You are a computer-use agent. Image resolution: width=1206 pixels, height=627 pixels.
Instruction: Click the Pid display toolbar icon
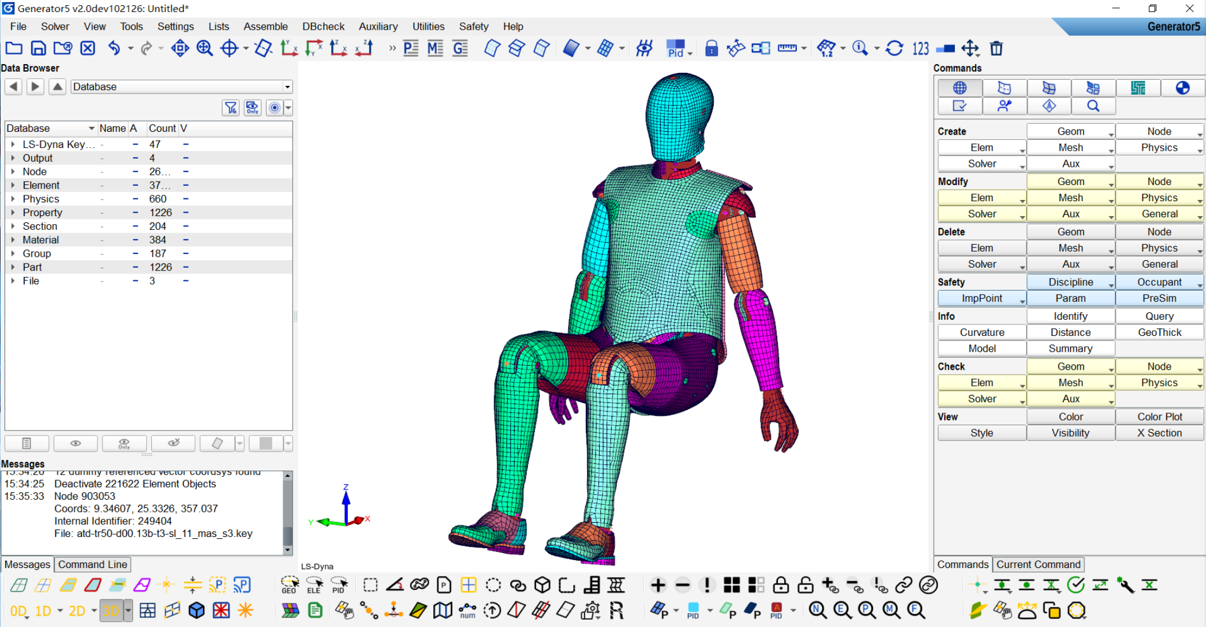tap(676, 49)
